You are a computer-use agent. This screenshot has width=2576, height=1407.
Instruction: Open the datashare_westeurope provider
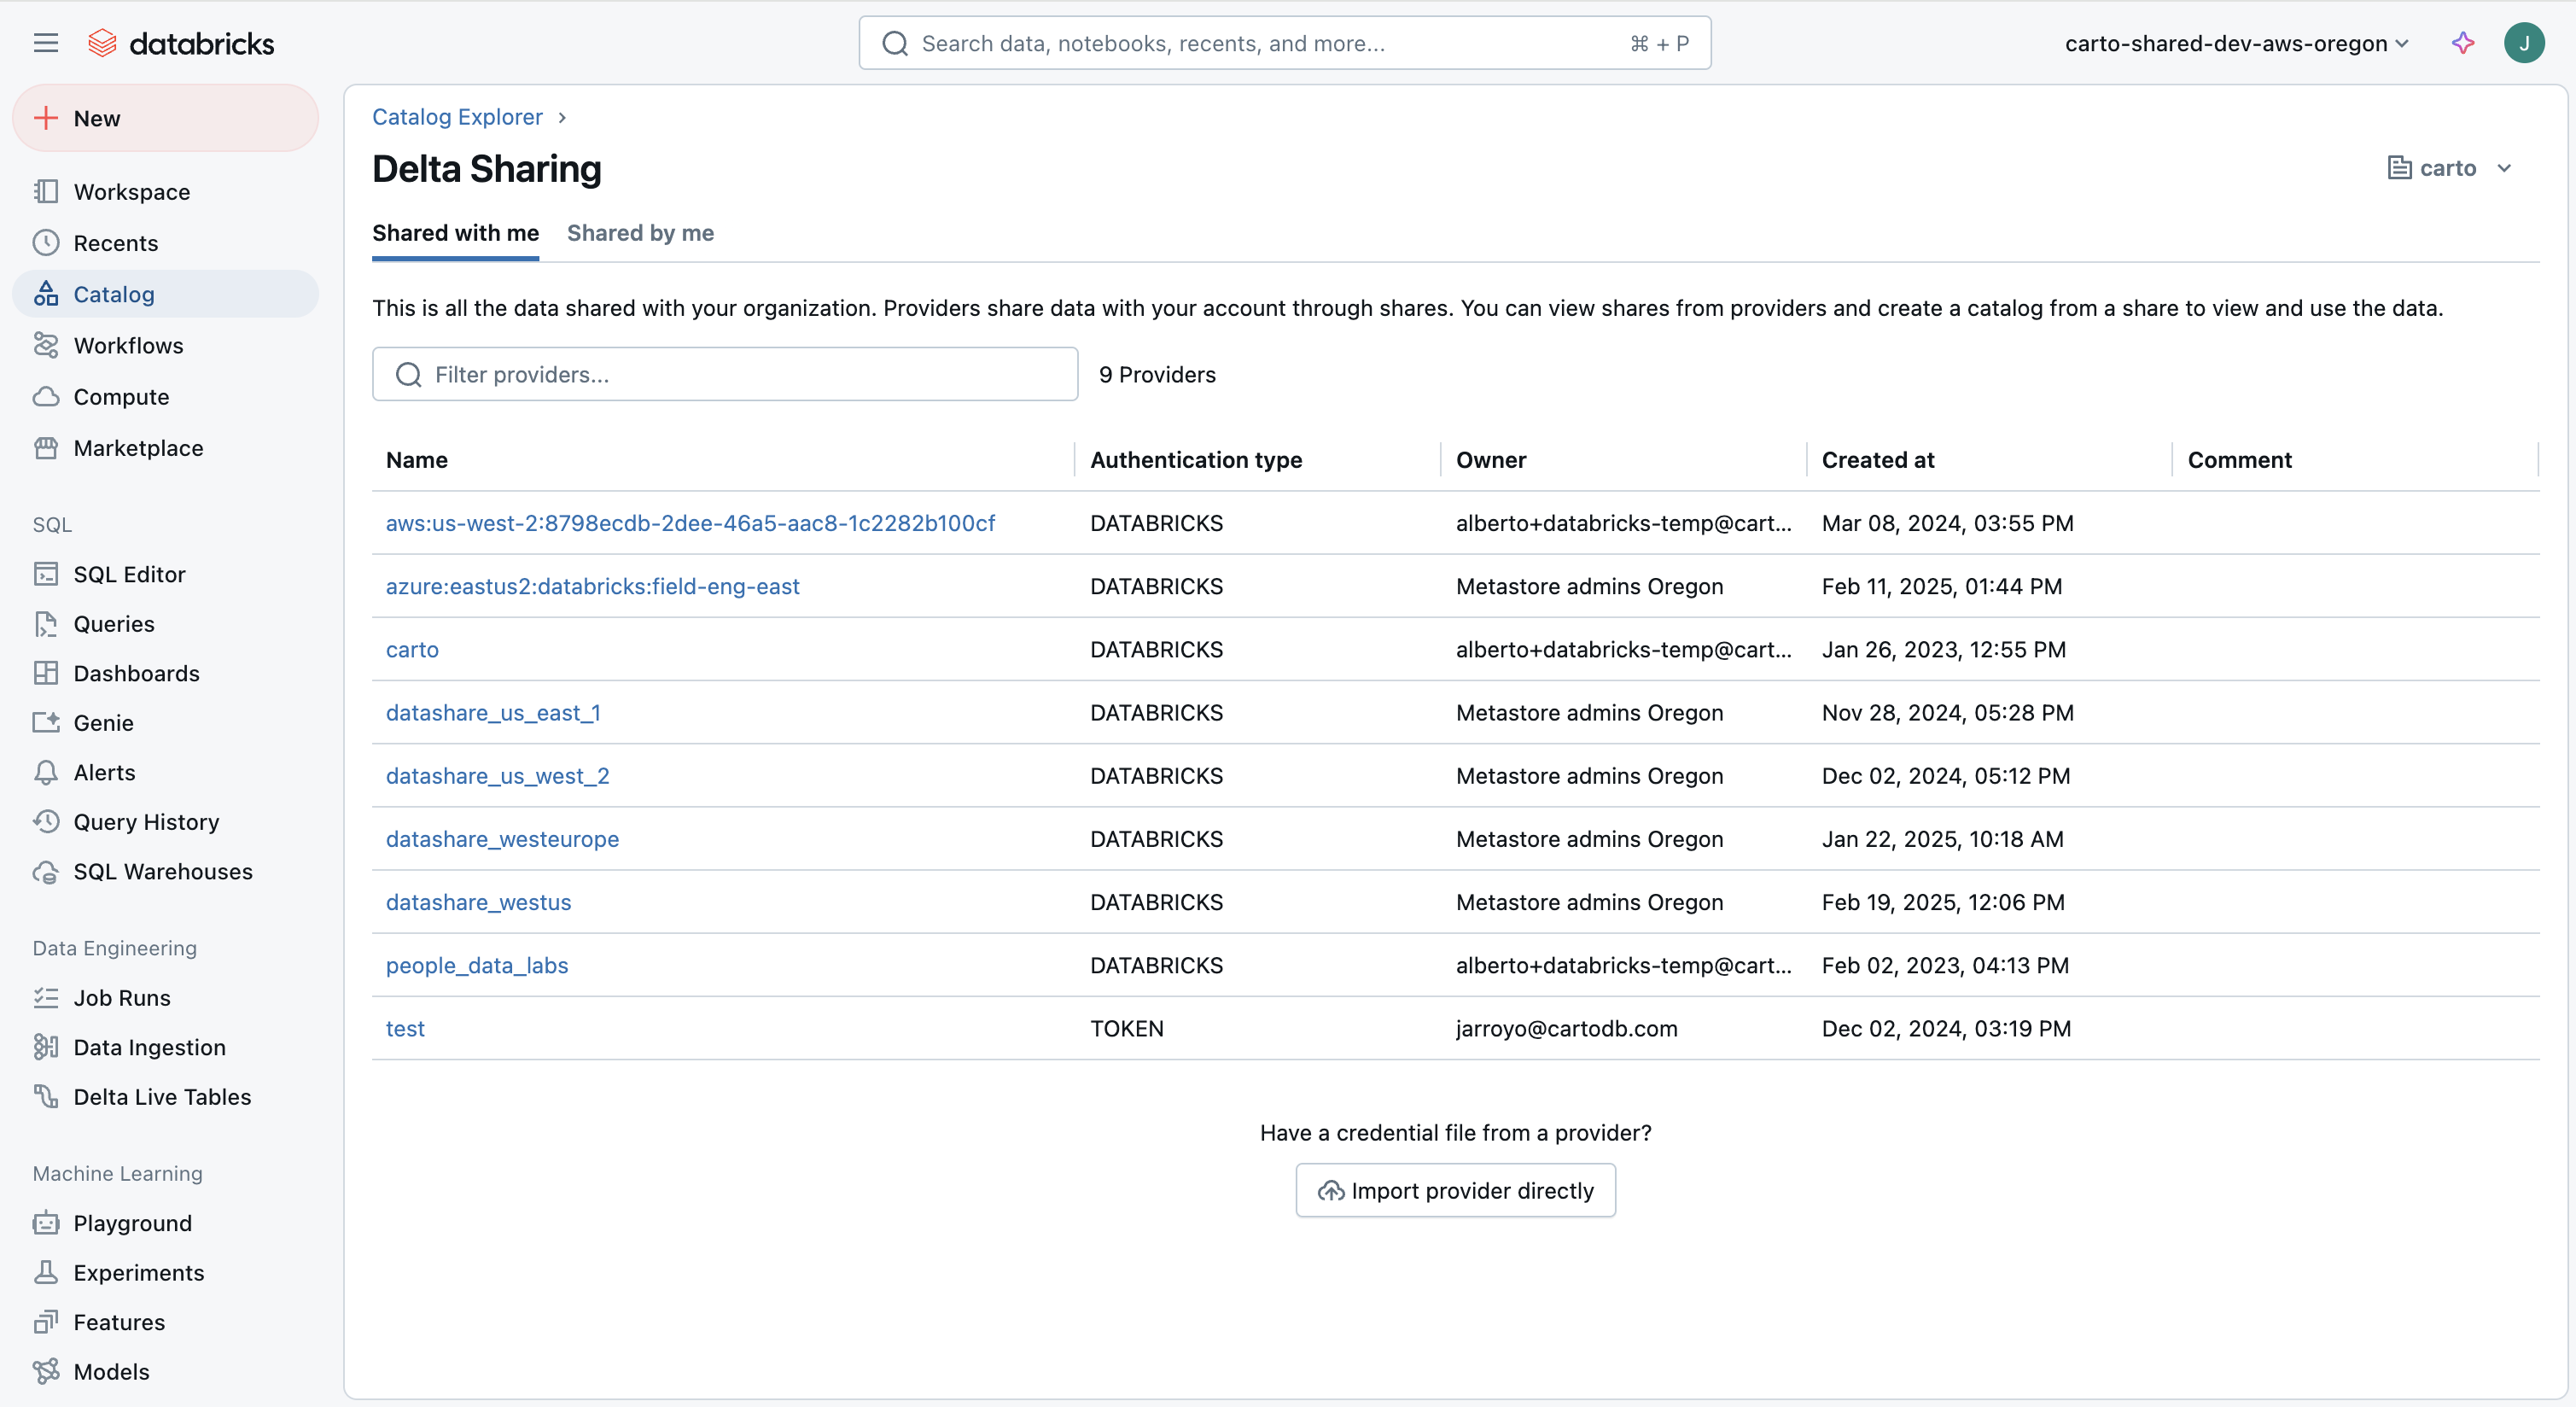pyautogui.click(x=502, y=839)
